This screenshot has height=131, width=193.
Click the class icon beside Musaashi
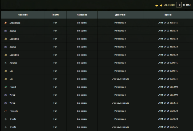(6, 111)
